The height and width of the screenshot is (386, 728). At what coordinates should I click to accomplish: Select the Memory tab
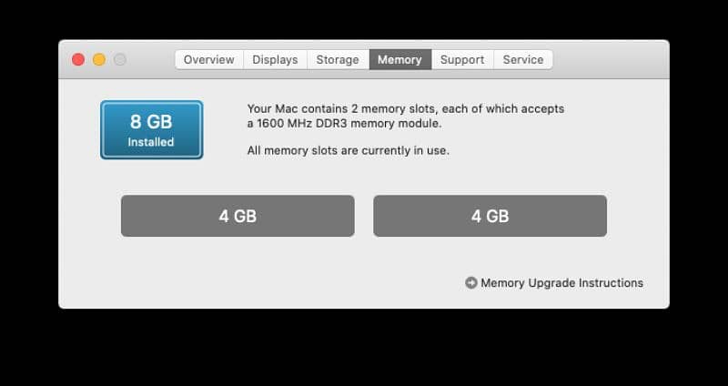point(399,59)
